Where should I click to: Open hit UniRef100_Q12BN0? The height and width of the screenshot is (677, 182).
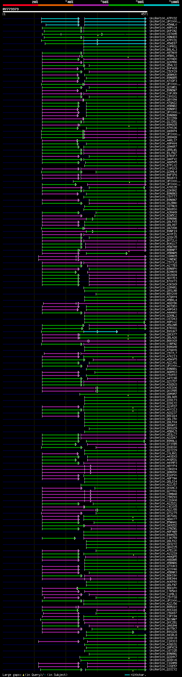point(163,203)
